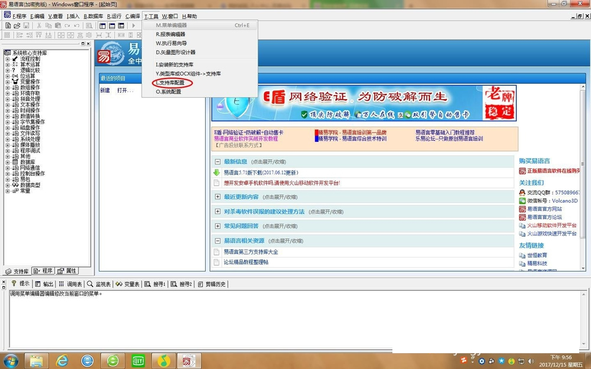Open the 易语言官方论坛 link
This screenshot has width=591, height=369.
[x=544, y=217]
